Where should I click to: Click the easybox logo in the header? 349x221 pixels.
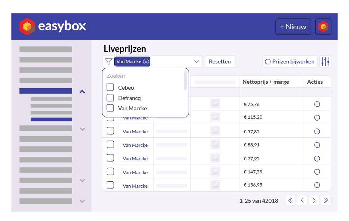point(52,27)
